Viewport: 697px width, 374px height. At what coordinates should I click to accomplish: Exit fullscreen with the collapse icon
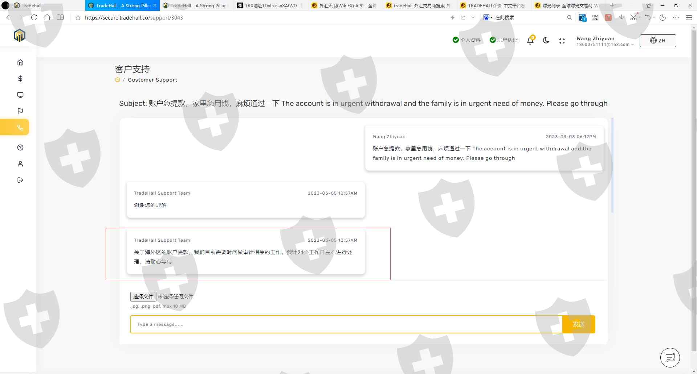(562, 41)
